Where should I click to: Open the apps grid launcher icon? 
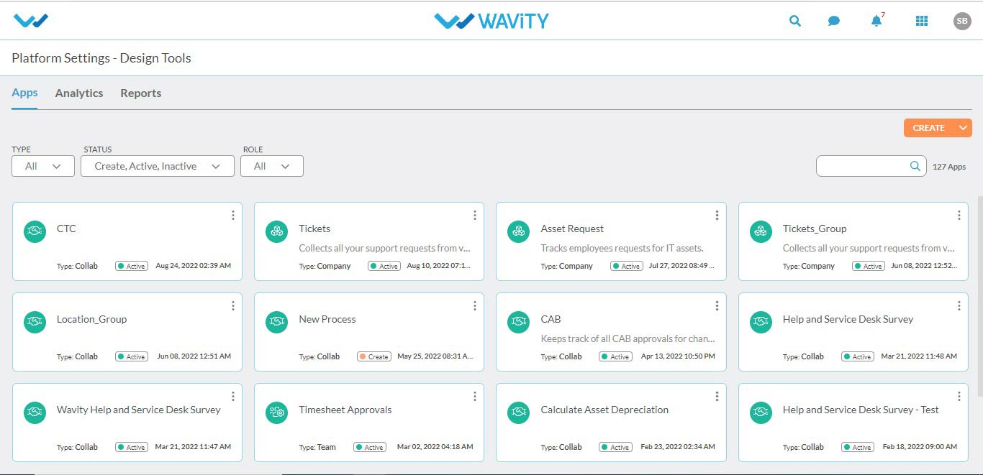(922, 21)
